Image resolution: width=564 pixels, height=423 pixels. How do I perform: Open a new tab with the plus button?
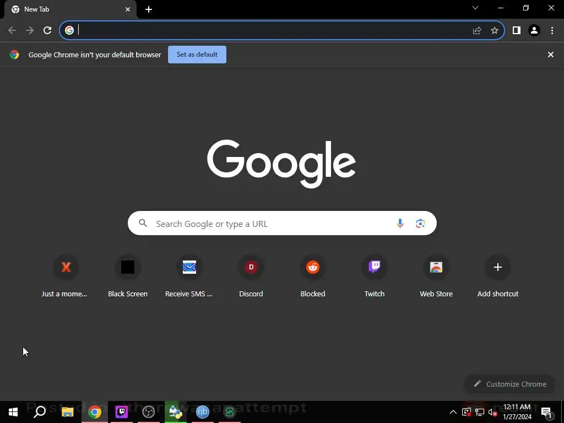(x=149, y=9)
